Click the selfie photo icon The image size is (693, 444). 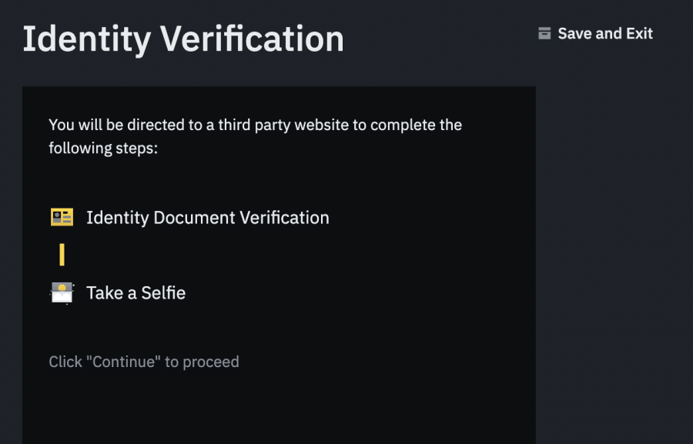pyautogui.click(x=62, y=292)
